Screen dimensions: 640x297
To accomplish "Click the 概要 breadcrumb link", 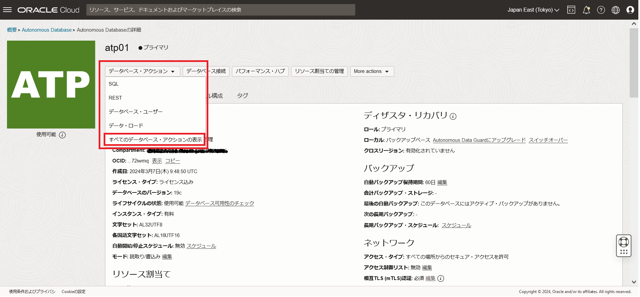I will 12,30.
